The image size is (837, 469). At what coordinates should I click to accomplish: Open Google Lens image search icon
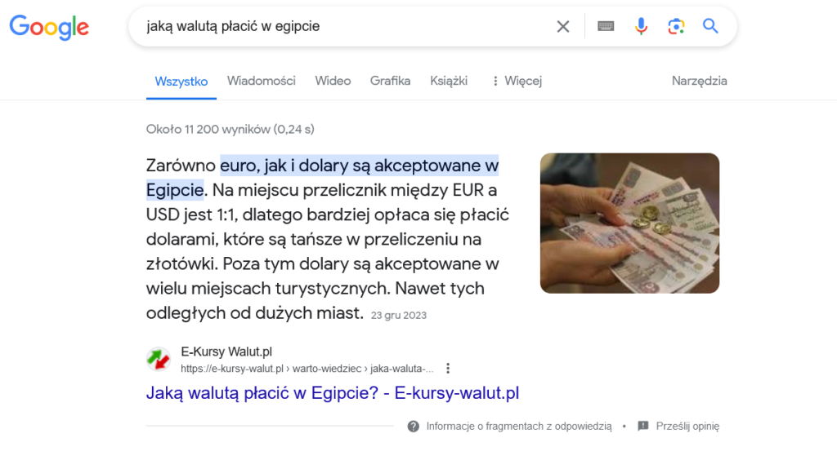point(676,26)
